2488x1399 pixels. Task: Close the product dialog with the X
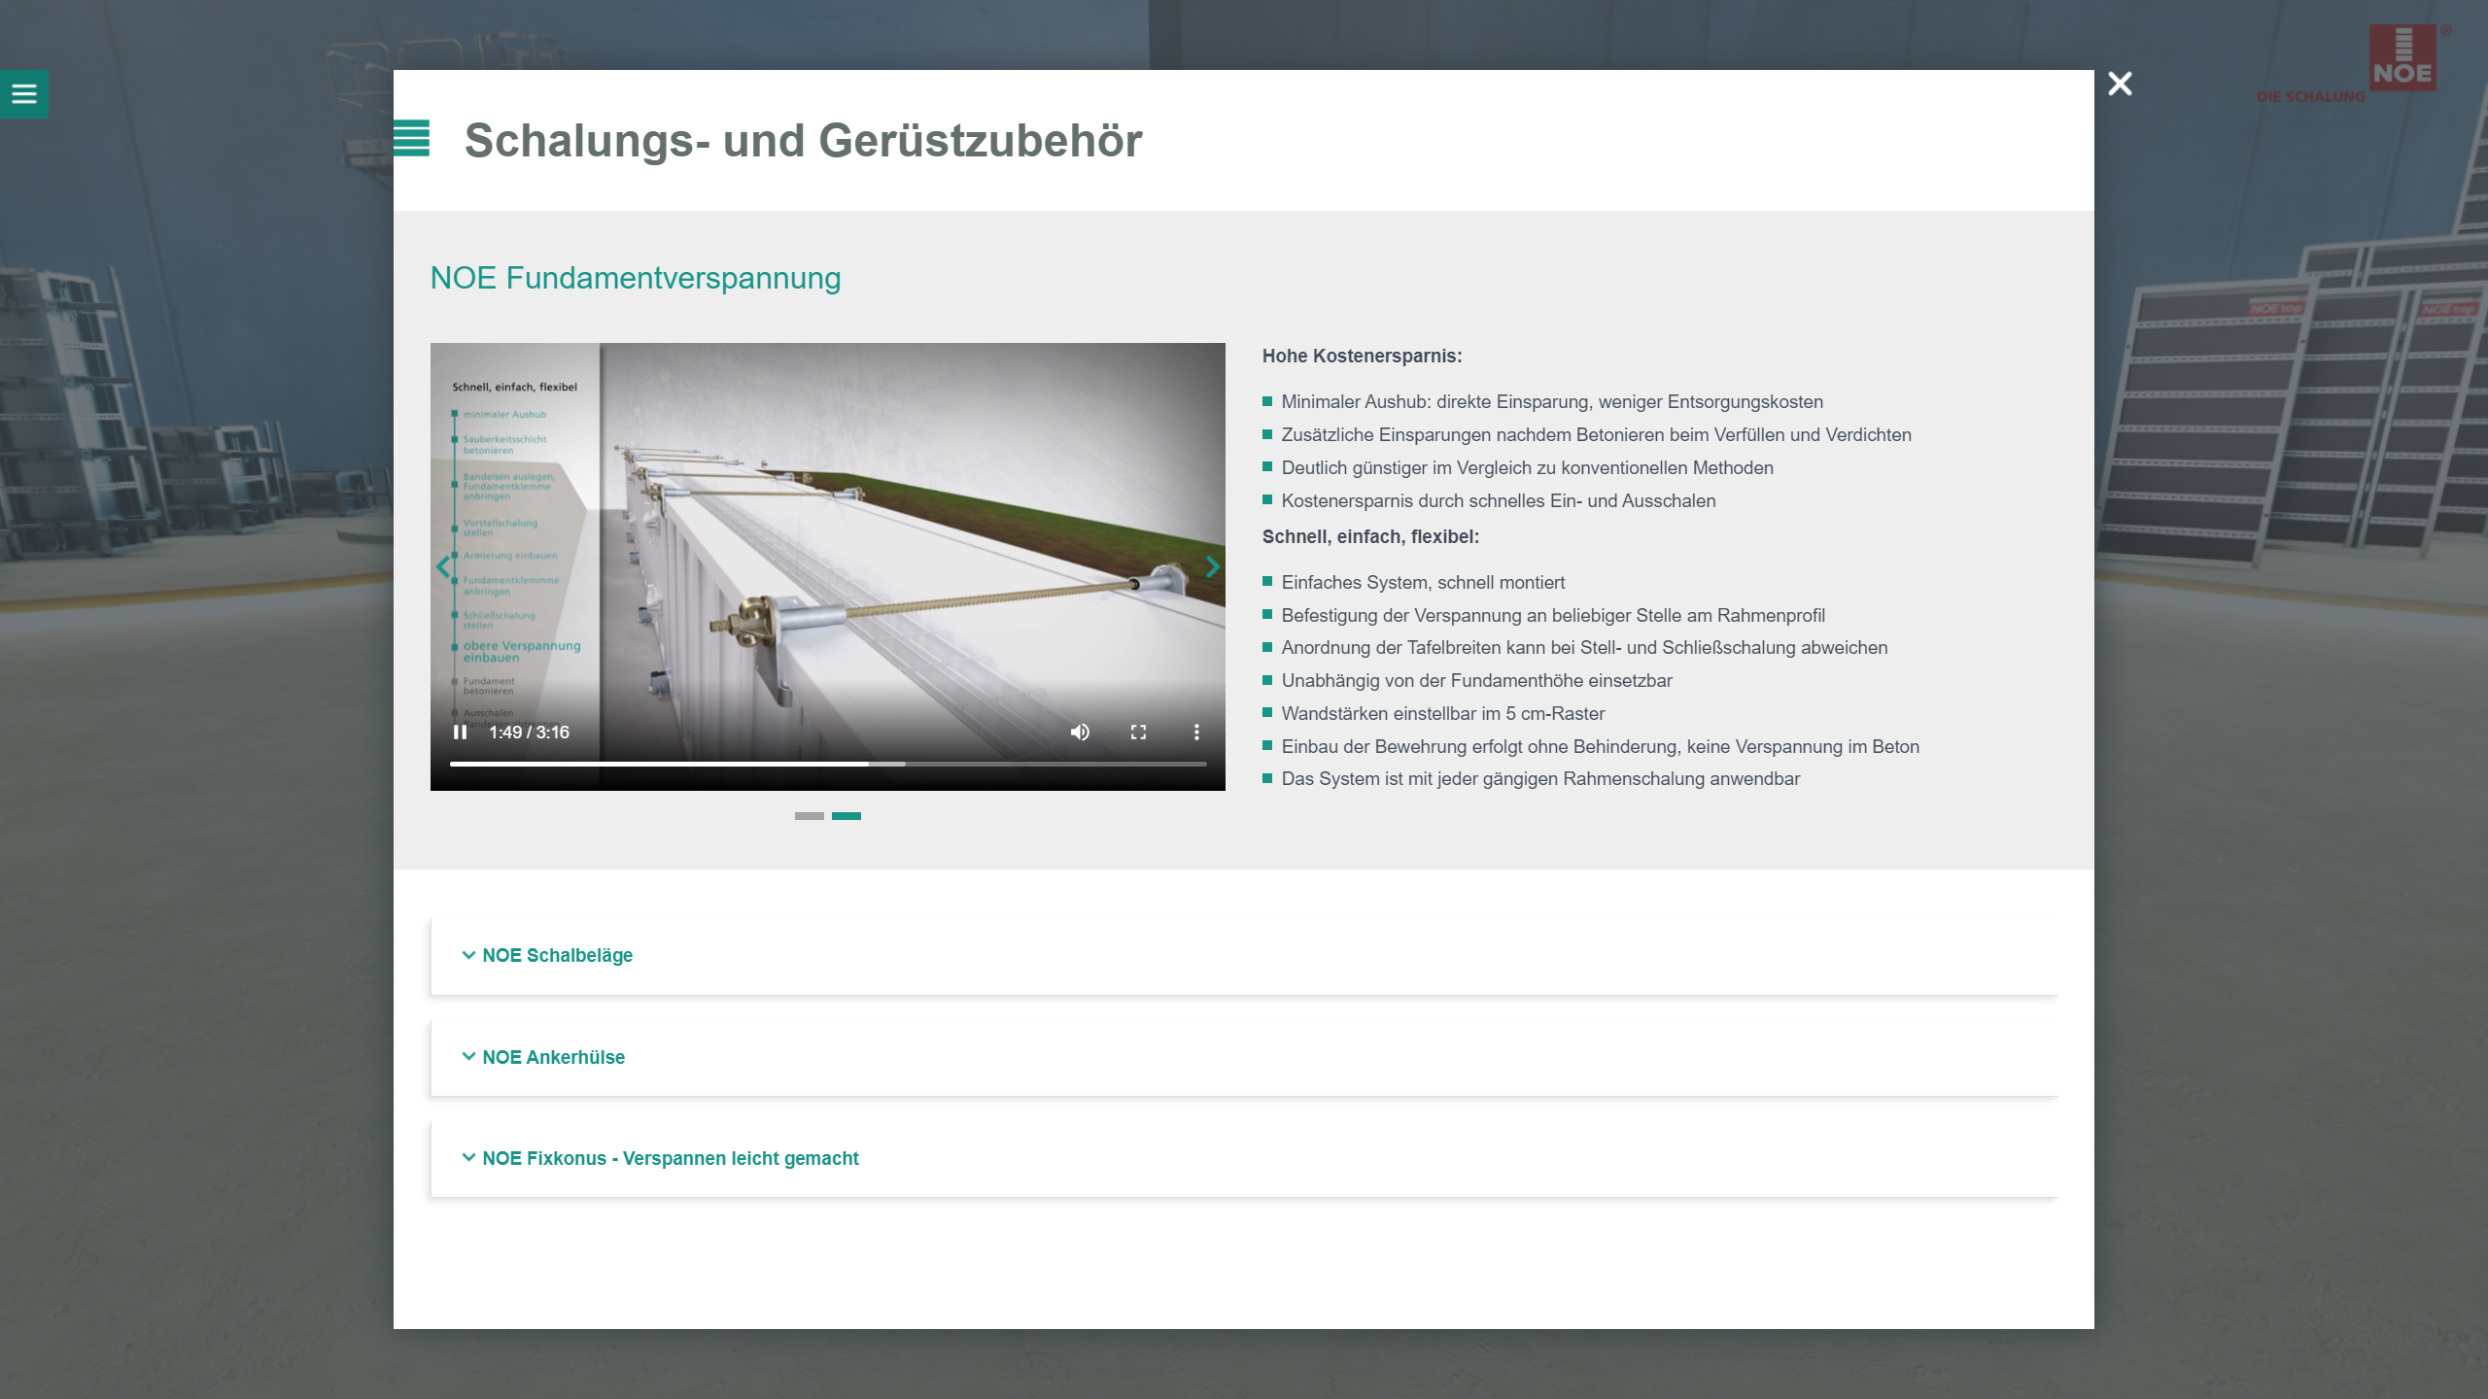[2120, 84]
